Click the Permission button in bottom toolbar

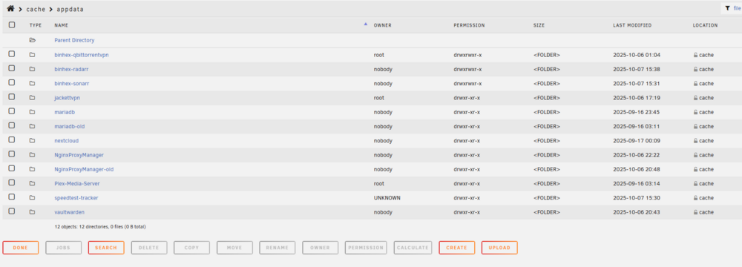(366, 248)
